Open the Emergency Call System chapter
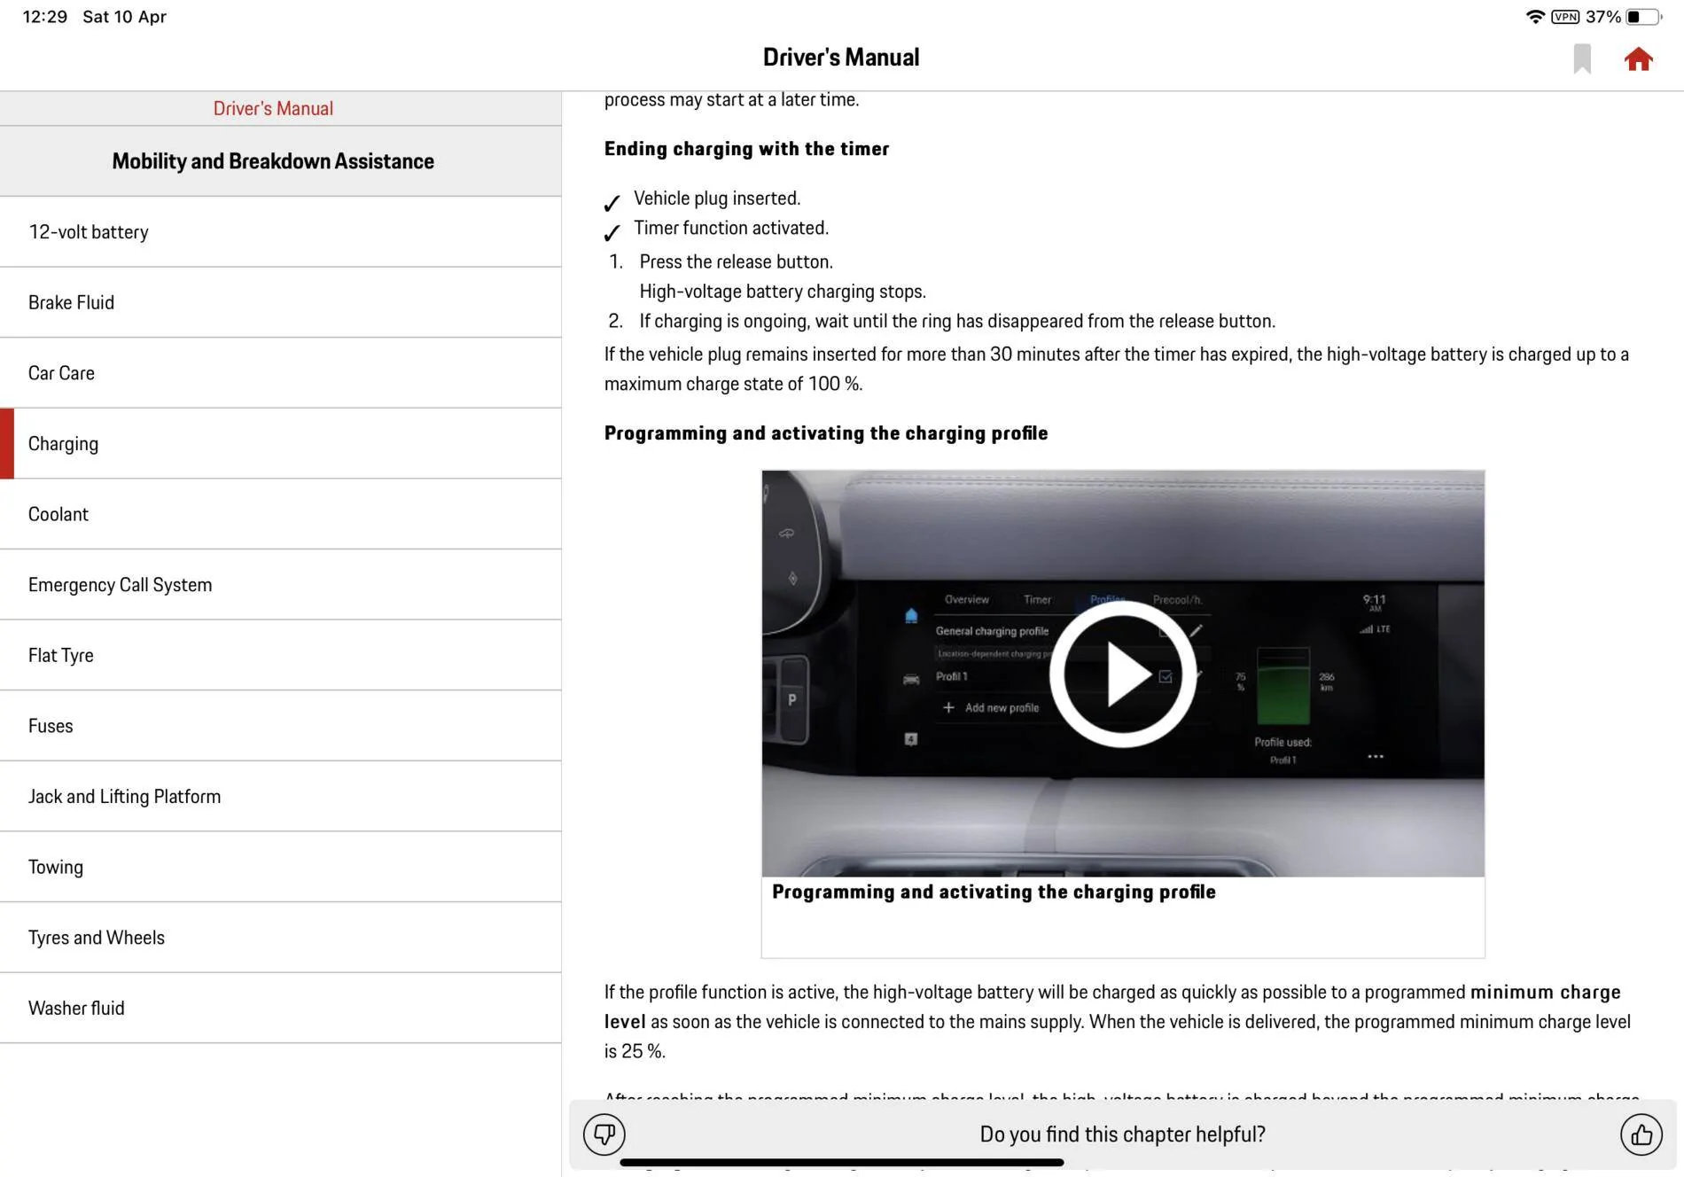The height and width of the screenshot is (1177, 1684). point(280,585)
